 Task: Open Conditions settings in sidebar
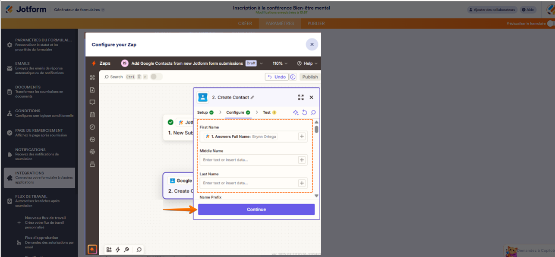coord(39,113)
